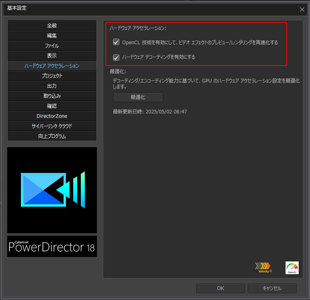Click the PowerDirector logo image
310x300 pixels.
click(x=52, y=190)
